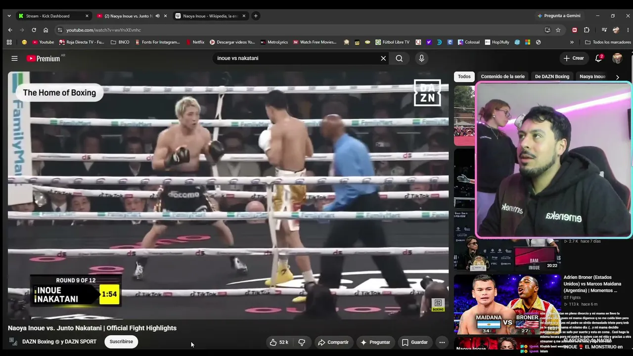The height and width of the screenshot is (356, 633).
Task: Select the Naoya Inoue filter chip
Action: point(592,77)
